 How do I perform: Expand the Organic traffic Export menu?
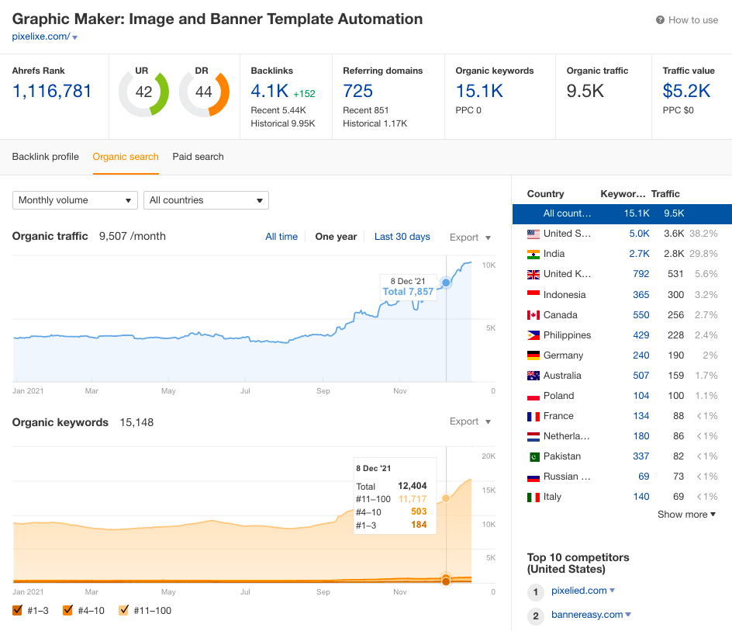point(470,237)
